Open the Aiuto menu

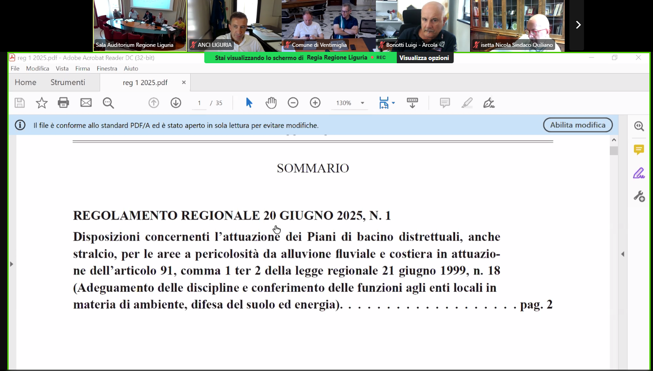pyautogui.click(x=131, y=69)
